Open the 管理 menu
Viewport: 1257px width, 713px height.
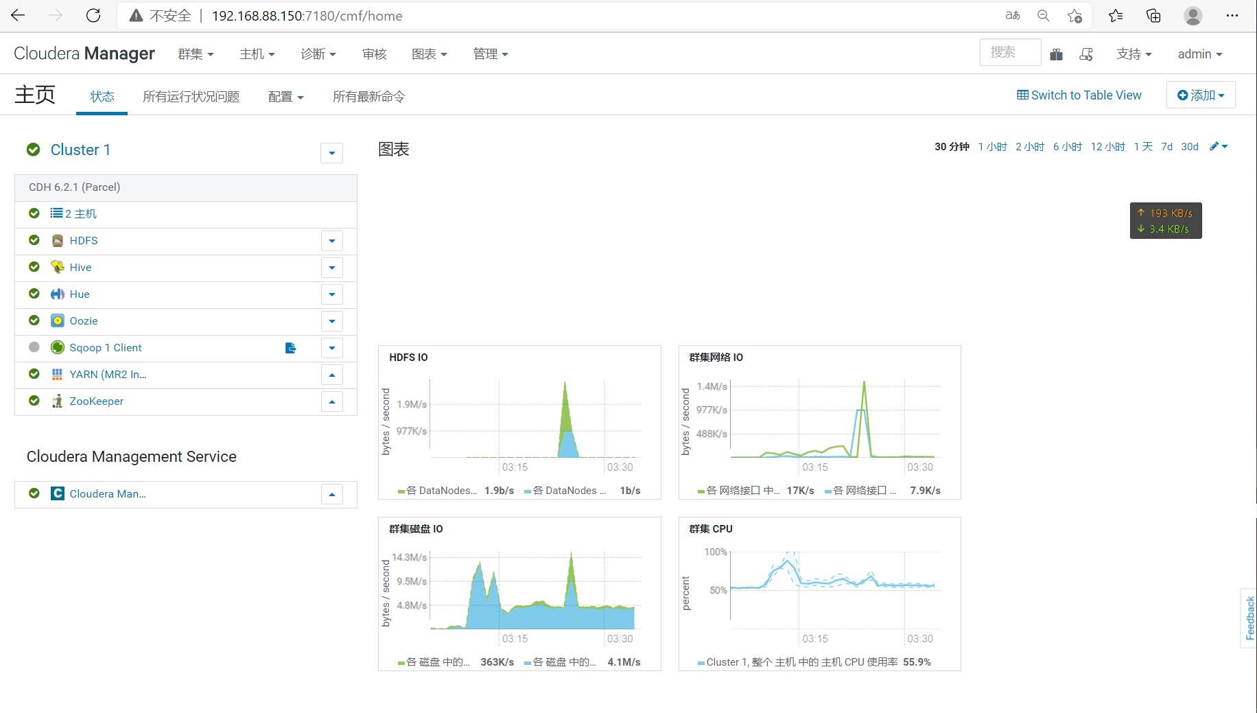coord(491,54)
